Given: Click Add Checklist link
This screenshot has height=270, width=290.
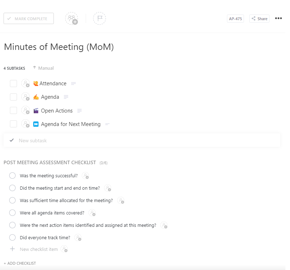Looking at the screenshot, I should pyautogui.click(x=20, y=263).
